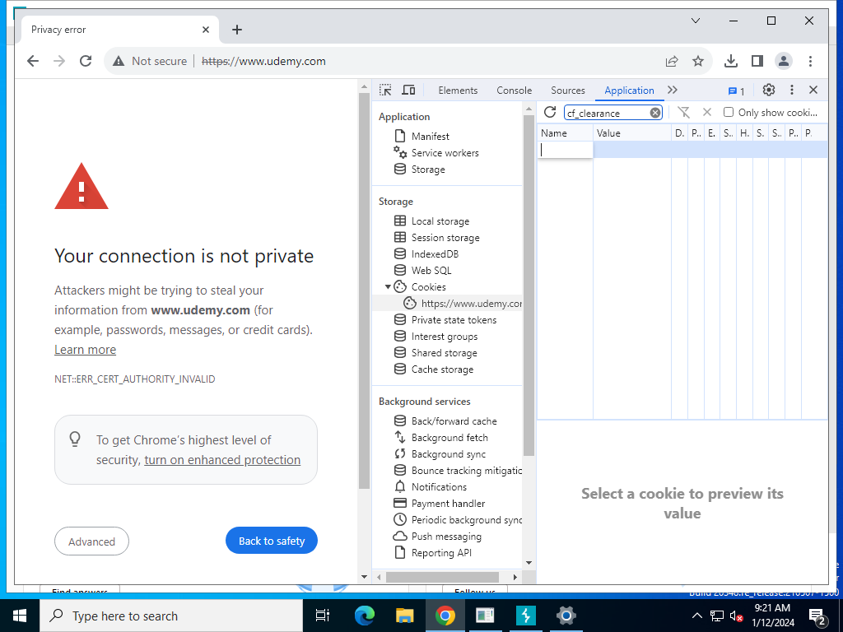Screen dimensions: 843x632
Task: Reload the current page
Action: click(x=86, y=61)
